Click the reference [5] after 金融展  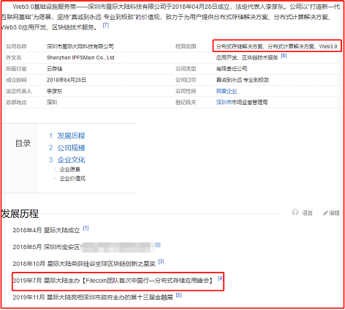point(178,295)
